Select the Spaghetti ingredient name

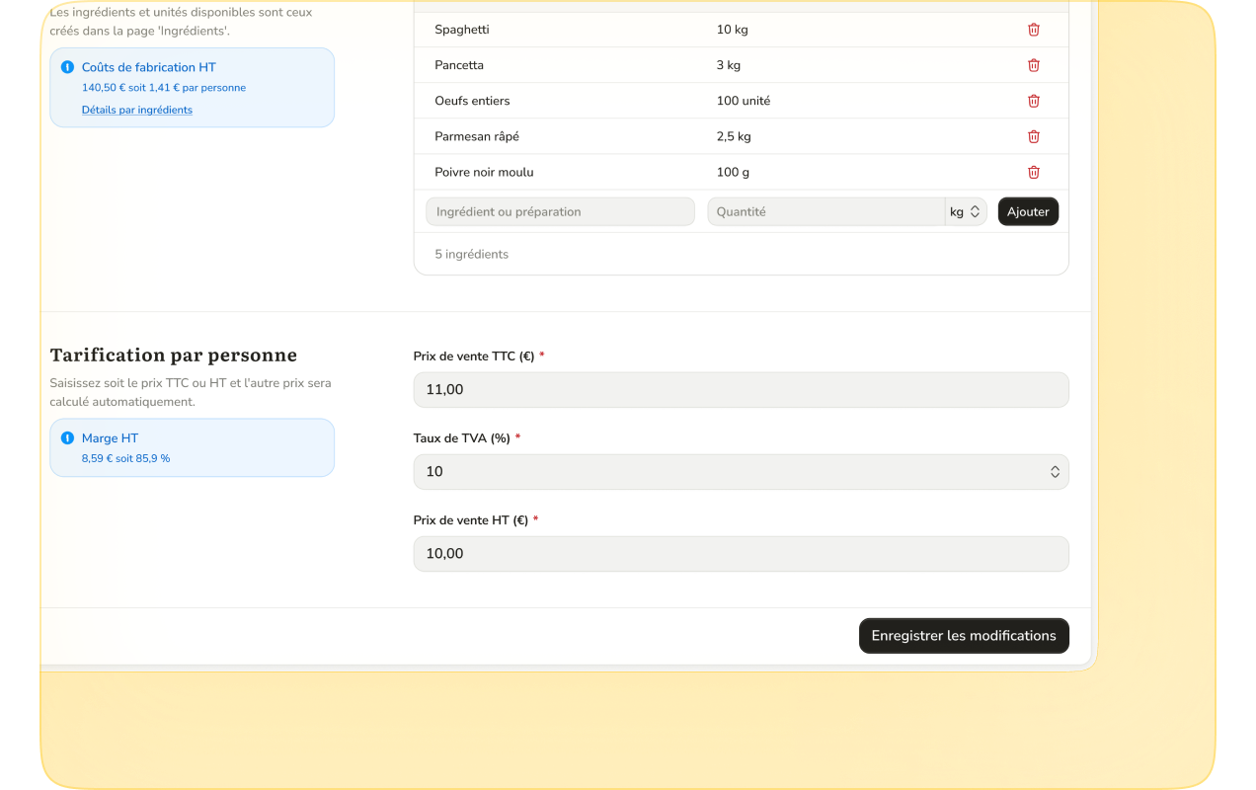tap(461, 30)
